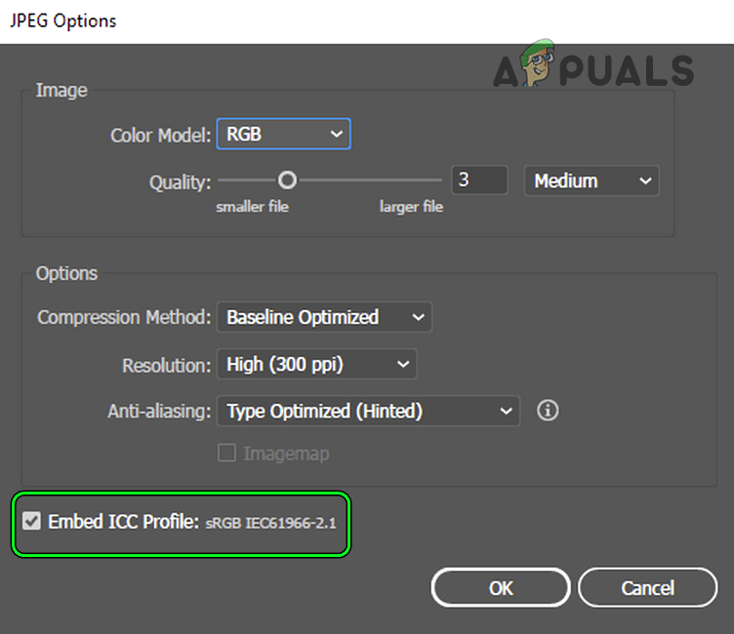Click the Cancel button
734x634 pixels.
click(647, 588)
